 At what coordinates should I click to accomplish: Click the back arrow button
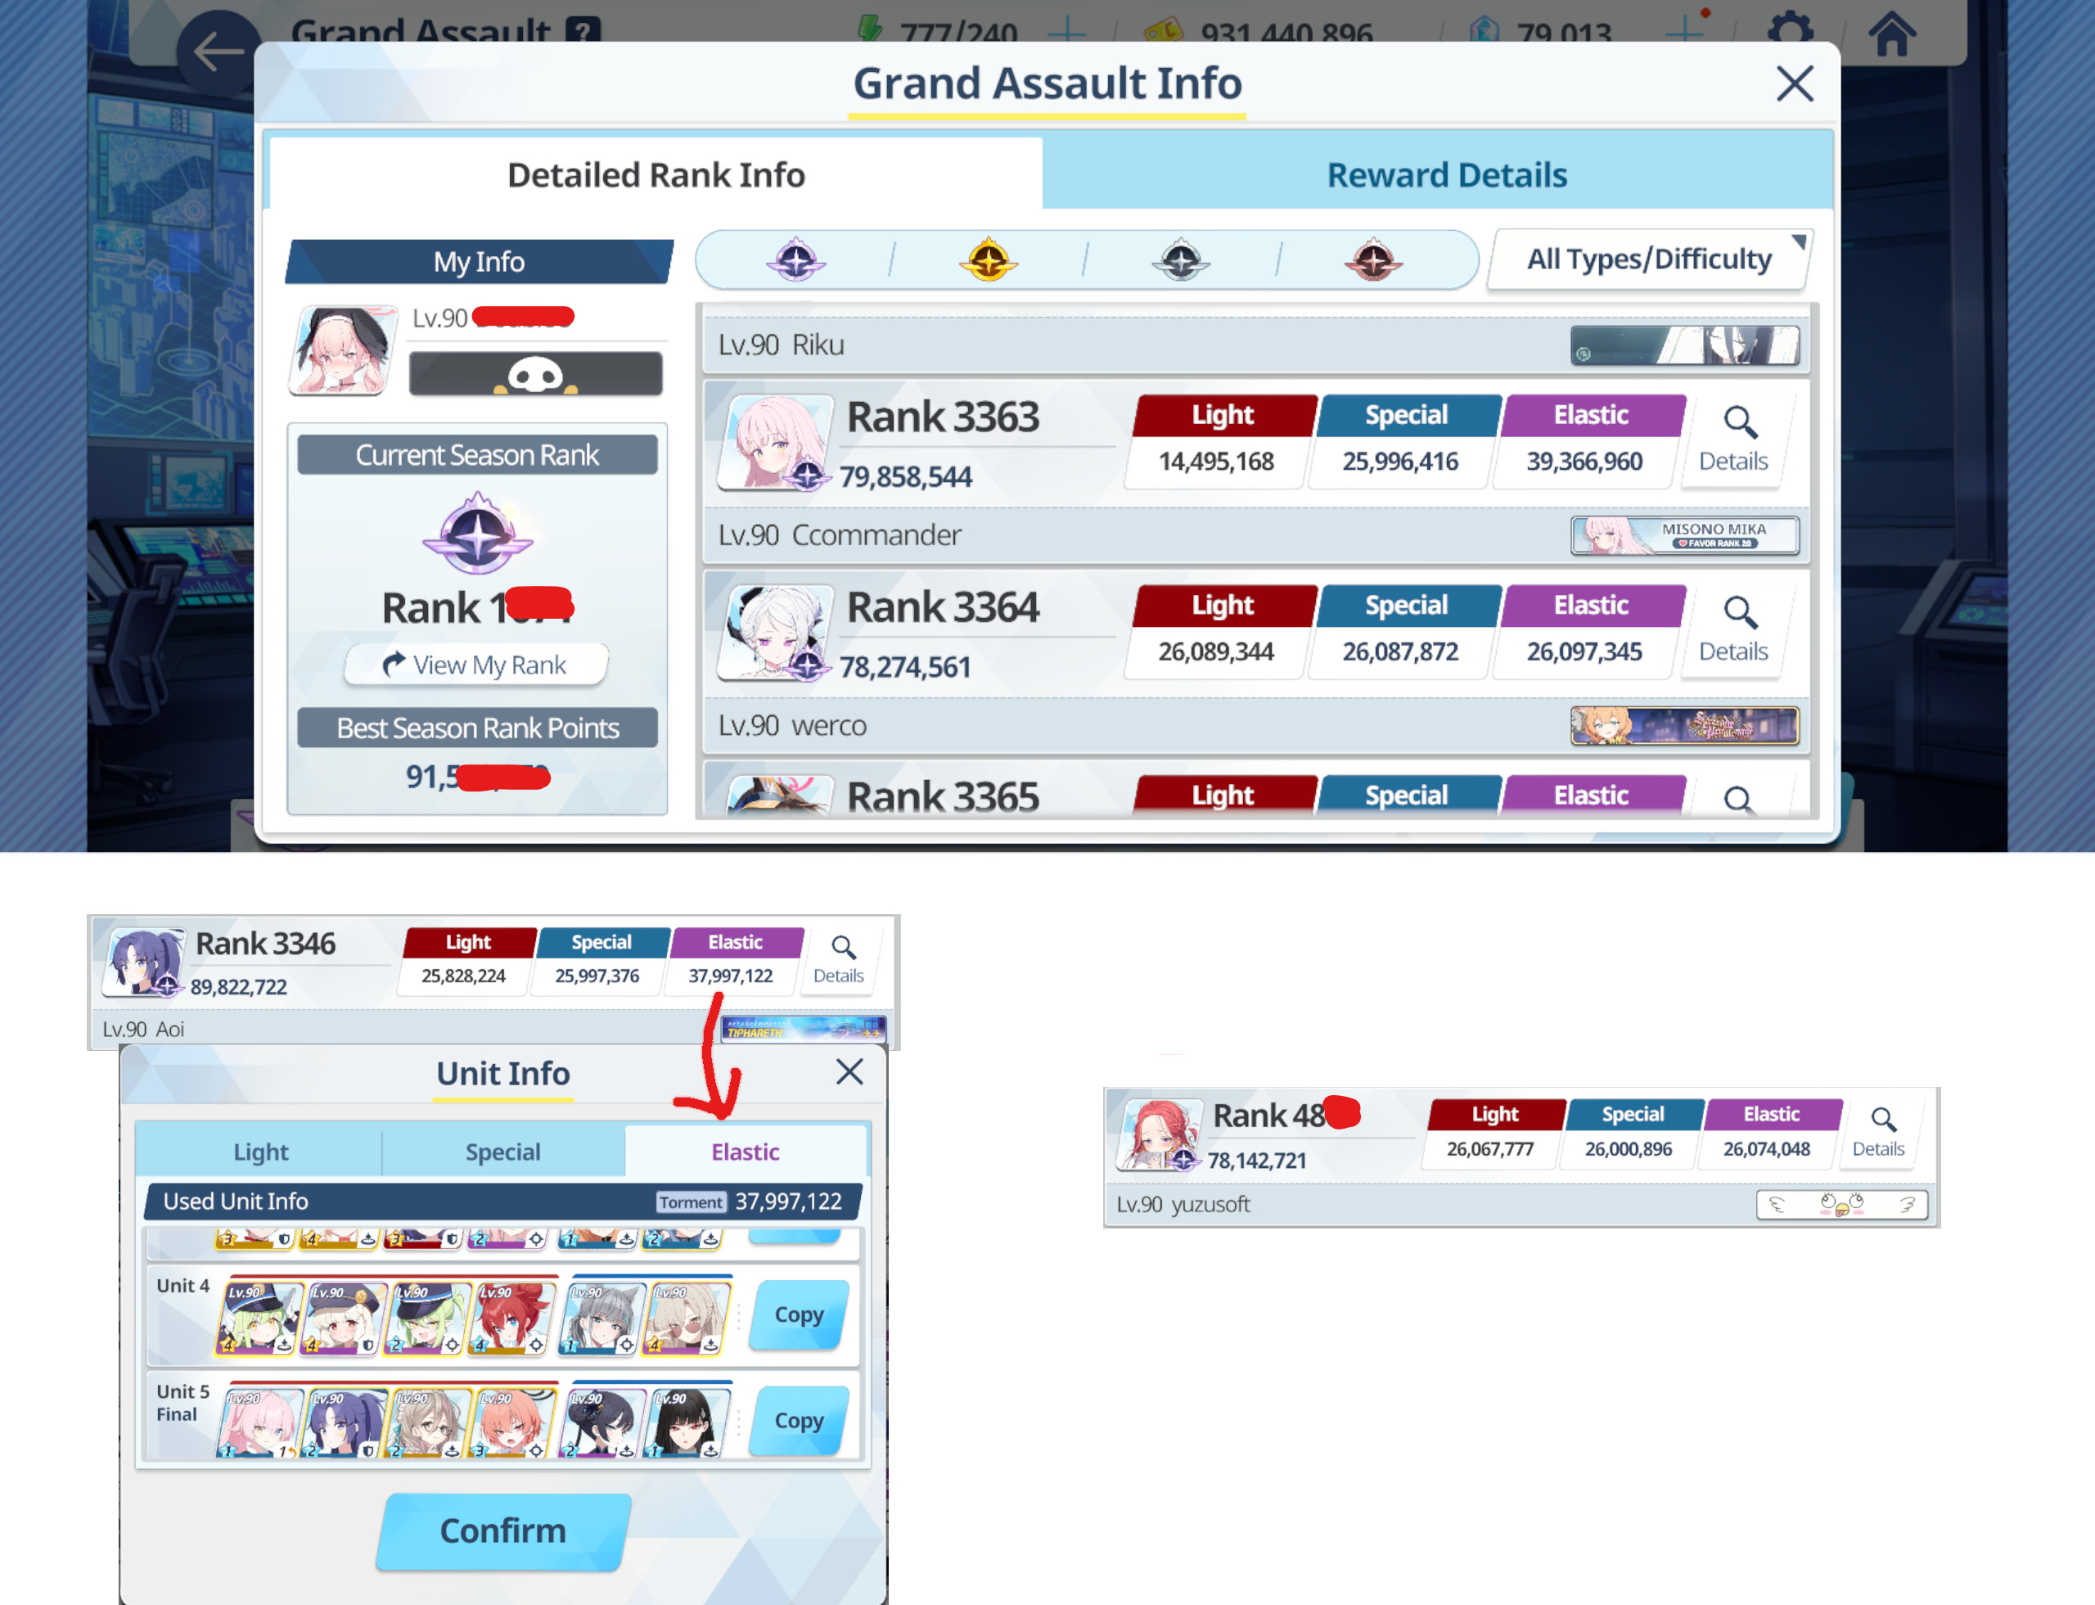219,52
